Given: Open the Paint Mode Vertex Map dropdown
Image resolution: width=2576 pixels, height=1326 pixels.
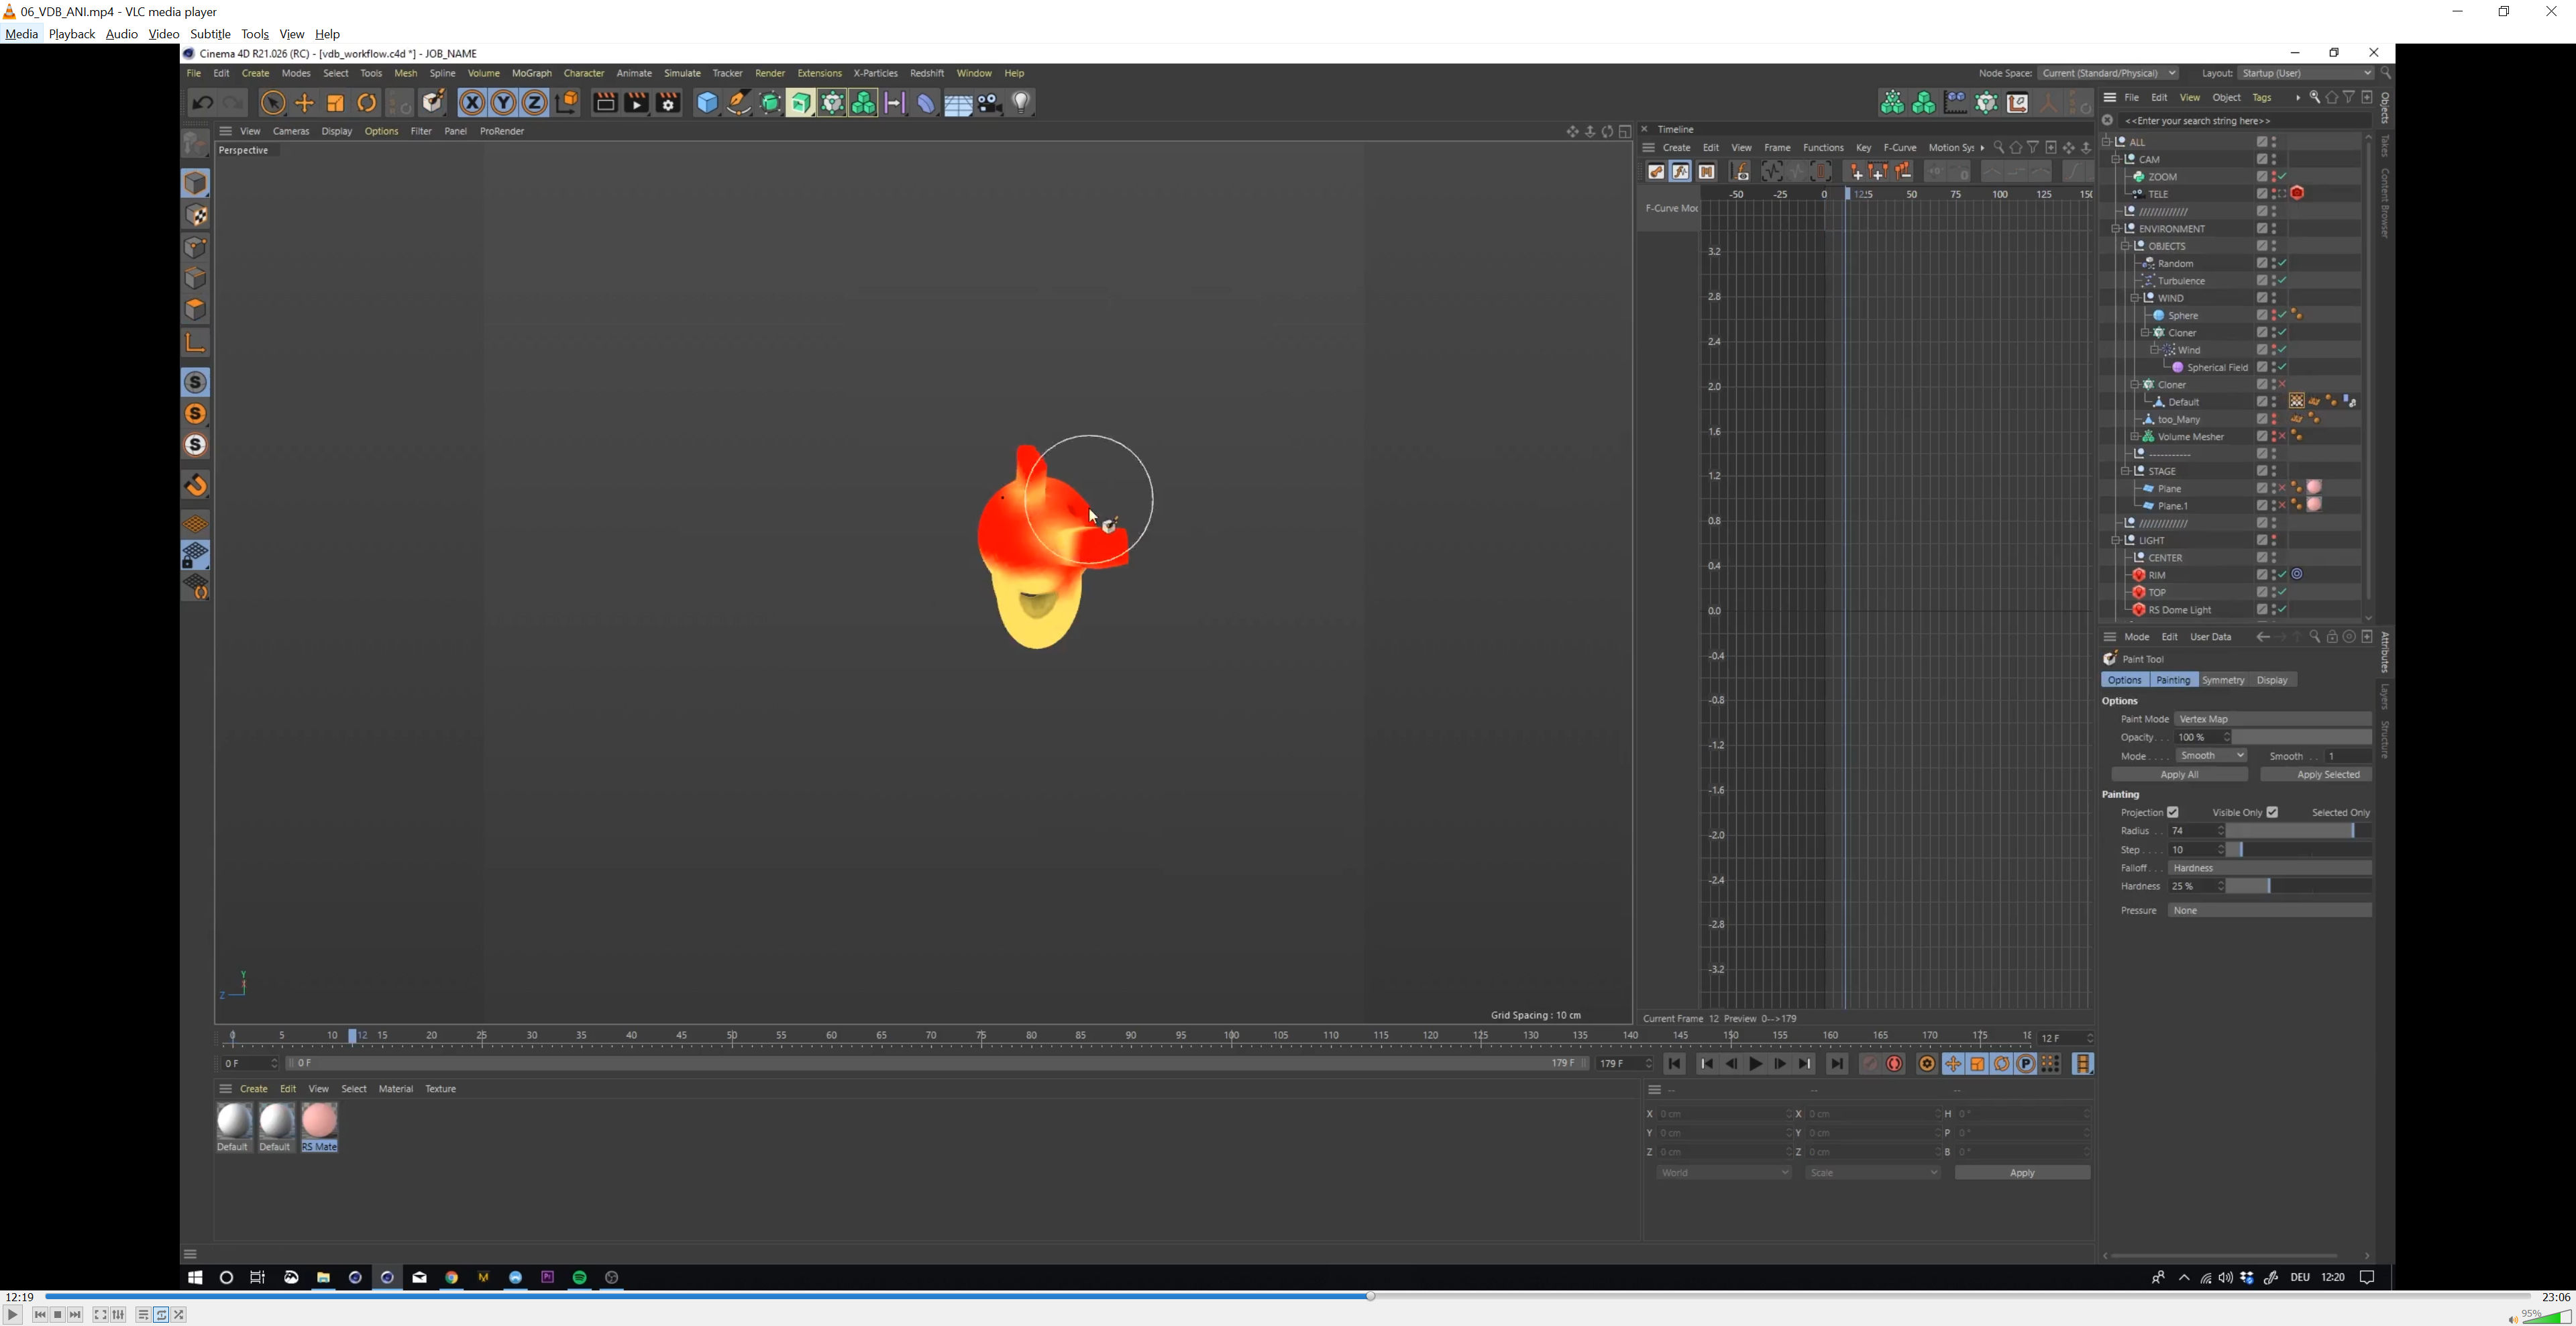Looking at the screenshot, I should [2272, 719].
